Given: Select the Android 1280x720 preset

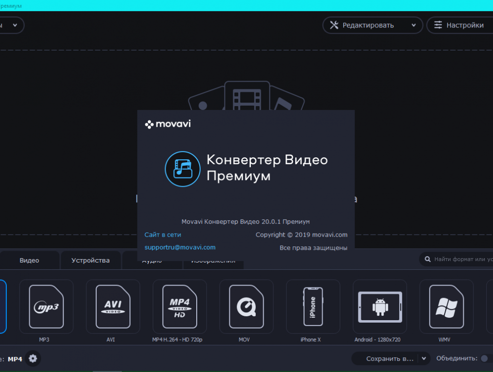Looking at the screenshot, I should point(380,306).
